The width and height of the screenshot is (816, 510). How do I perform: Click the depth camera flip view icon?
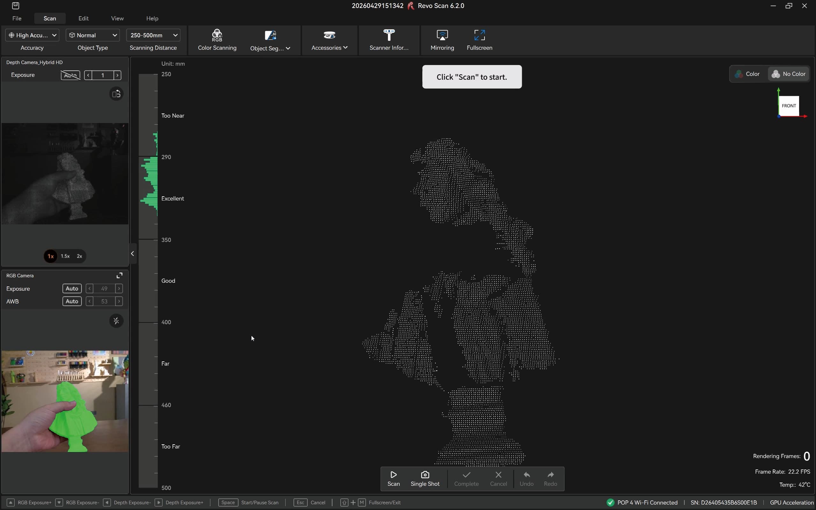(x=116, y=94)
